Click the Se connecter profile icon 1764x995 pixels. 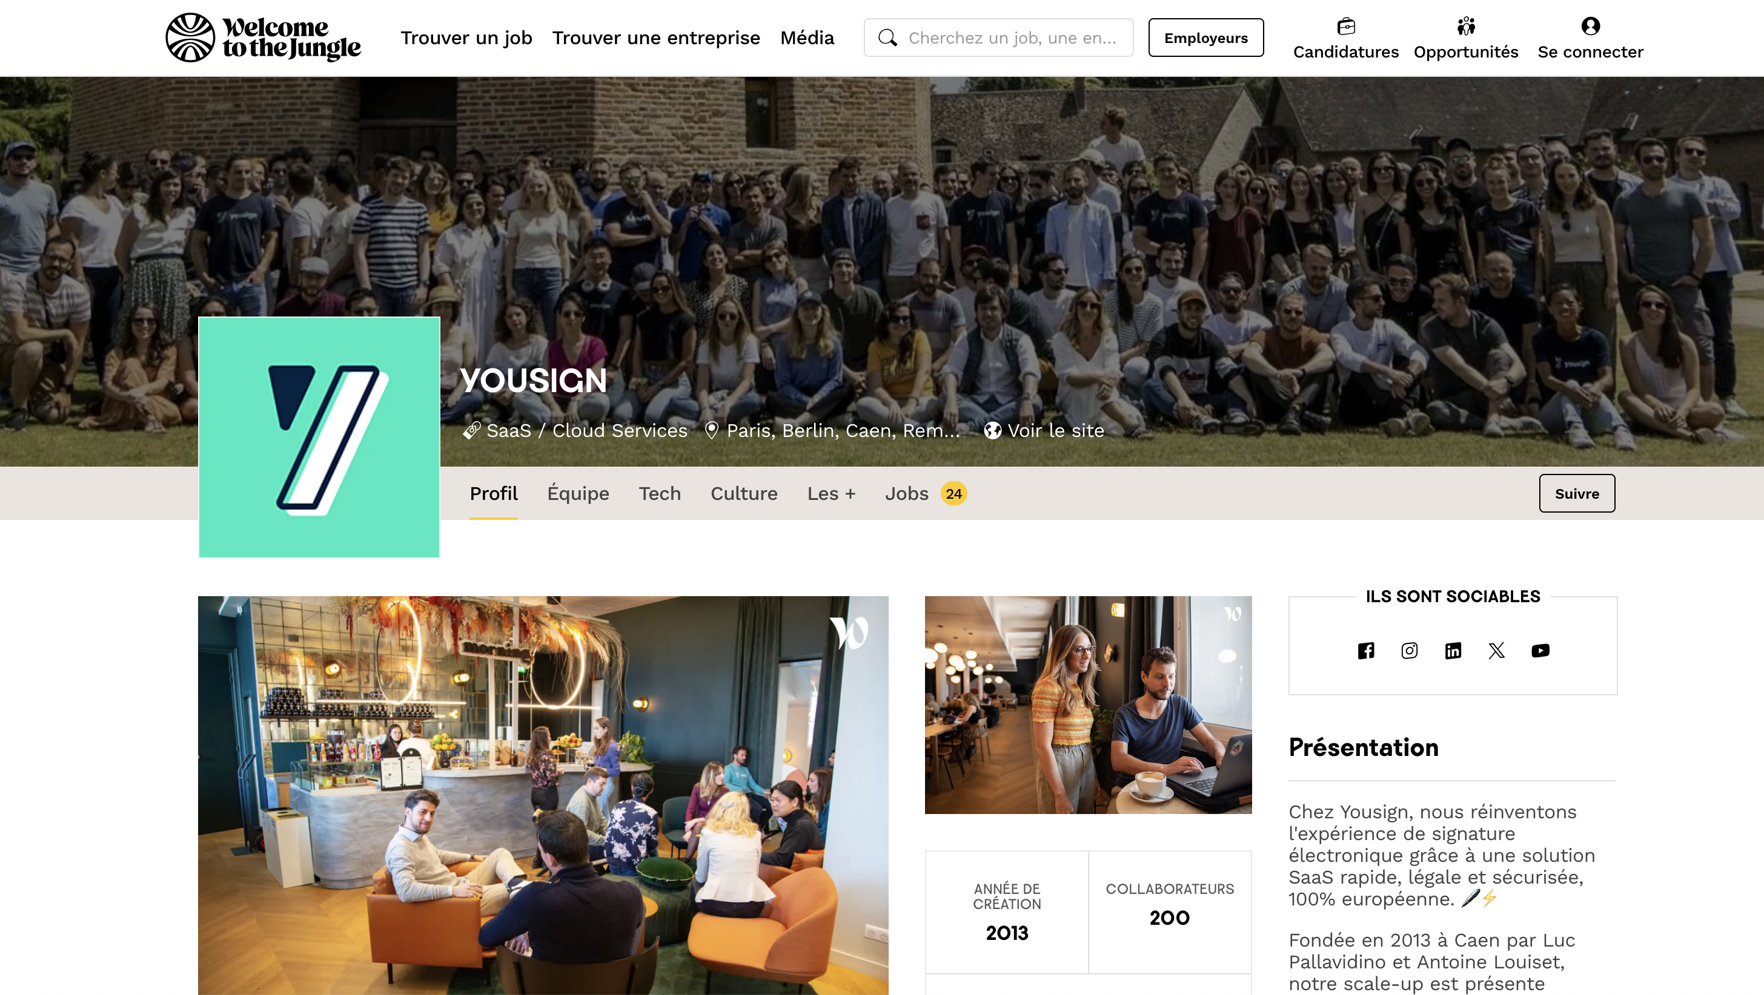tap(1590, 26)
